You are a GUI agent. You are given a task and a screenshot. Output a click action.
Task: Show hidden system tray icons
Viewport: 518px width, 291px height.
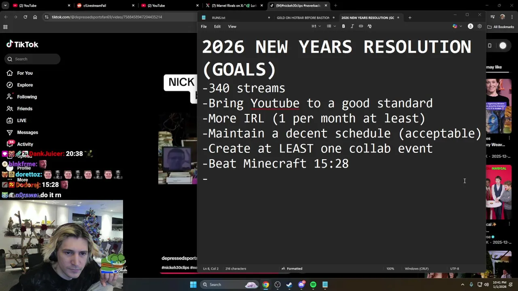463,285
